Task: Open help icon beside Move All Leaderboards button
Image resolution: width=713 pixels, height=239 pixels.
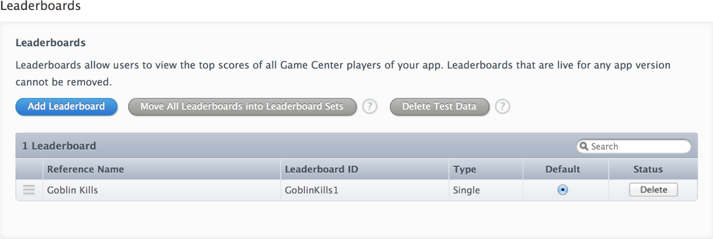Action: pyautogui.click(x=369, y=107)
